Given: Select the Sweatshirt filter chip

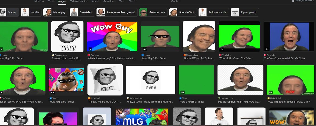Looking at the screenshot, I should (x=82, y=12).
